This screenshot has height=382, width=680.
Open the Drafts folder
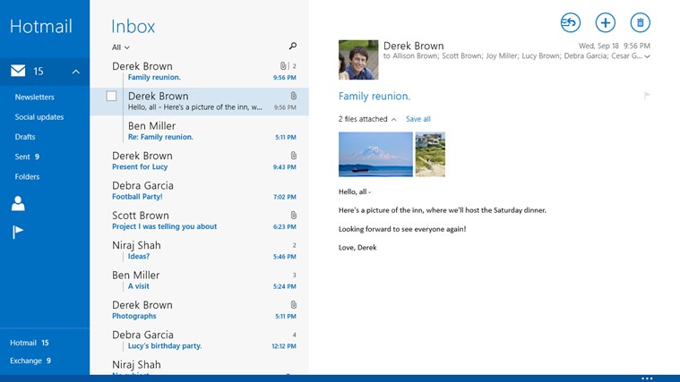point(25,137)
